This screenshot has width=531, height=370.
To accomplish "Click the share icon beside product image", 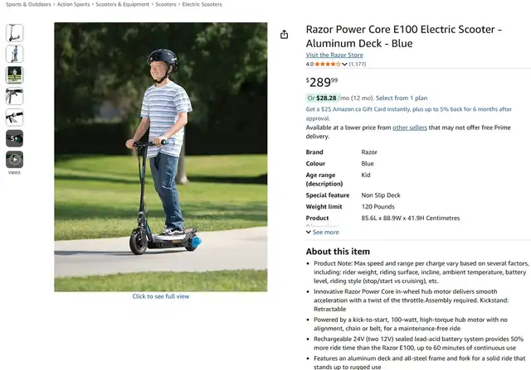I will pos(284,35).
